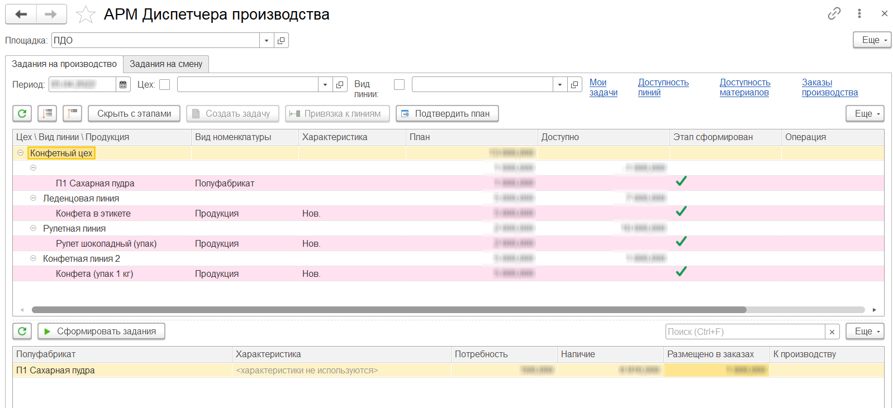
Task: Open calendar picker for Период field
Action: click(x=123, y=84)
